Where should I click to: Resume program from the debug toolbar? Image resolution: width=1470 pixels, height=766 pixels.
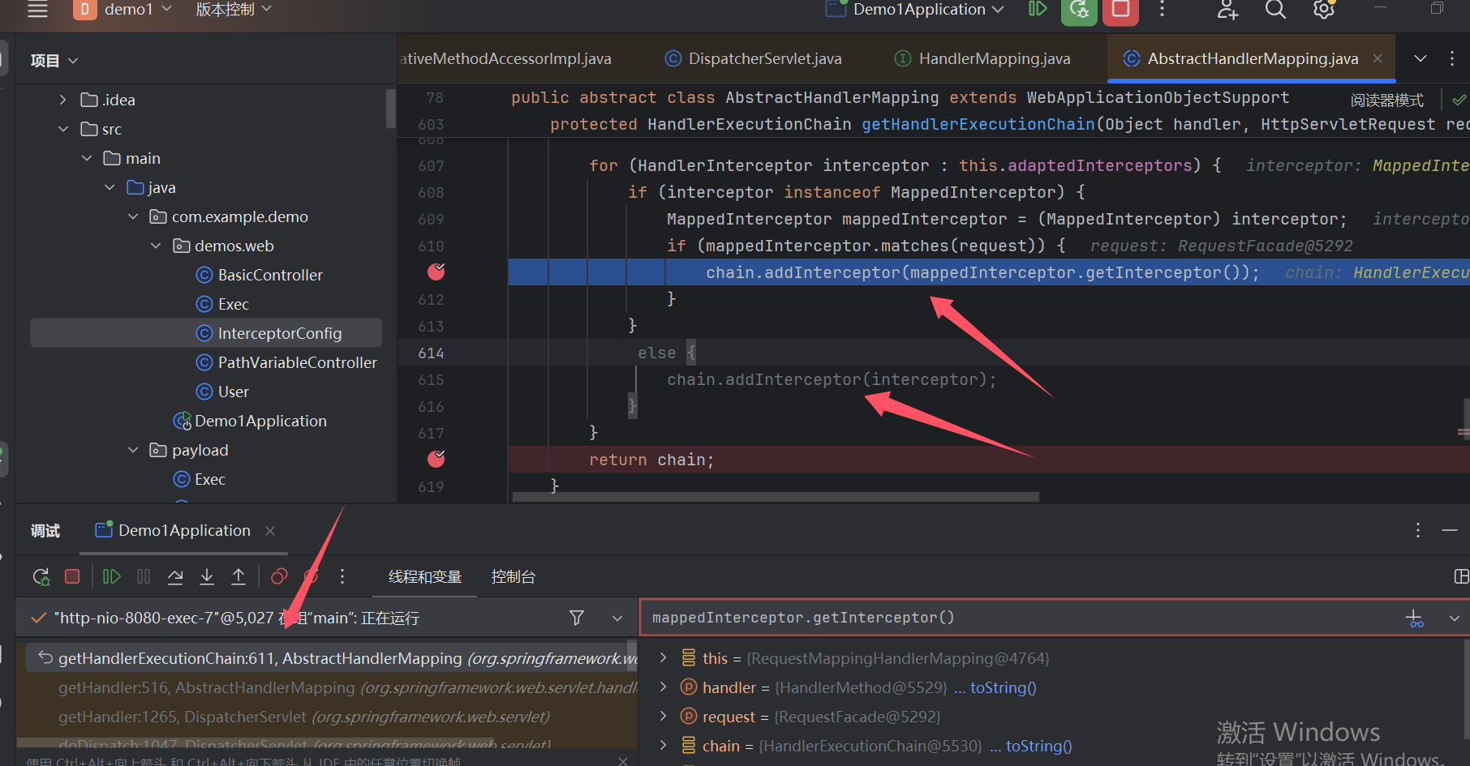pos(112,576)
